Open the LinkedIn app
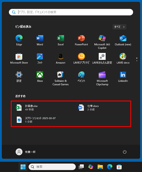This screenshot has height=172, width=142. click(123, 77)
